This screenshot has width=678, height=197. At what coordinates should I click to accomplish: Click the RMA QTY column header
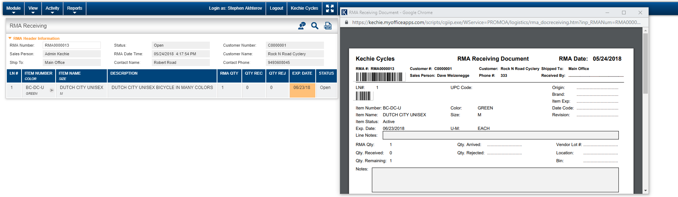coord(229,76)
